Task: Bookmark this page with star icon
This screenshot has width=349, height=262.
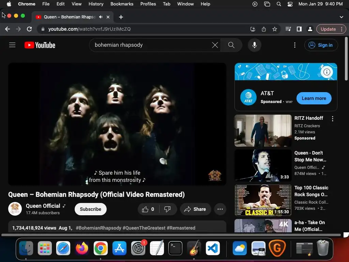Action: (x=275, y=29)
